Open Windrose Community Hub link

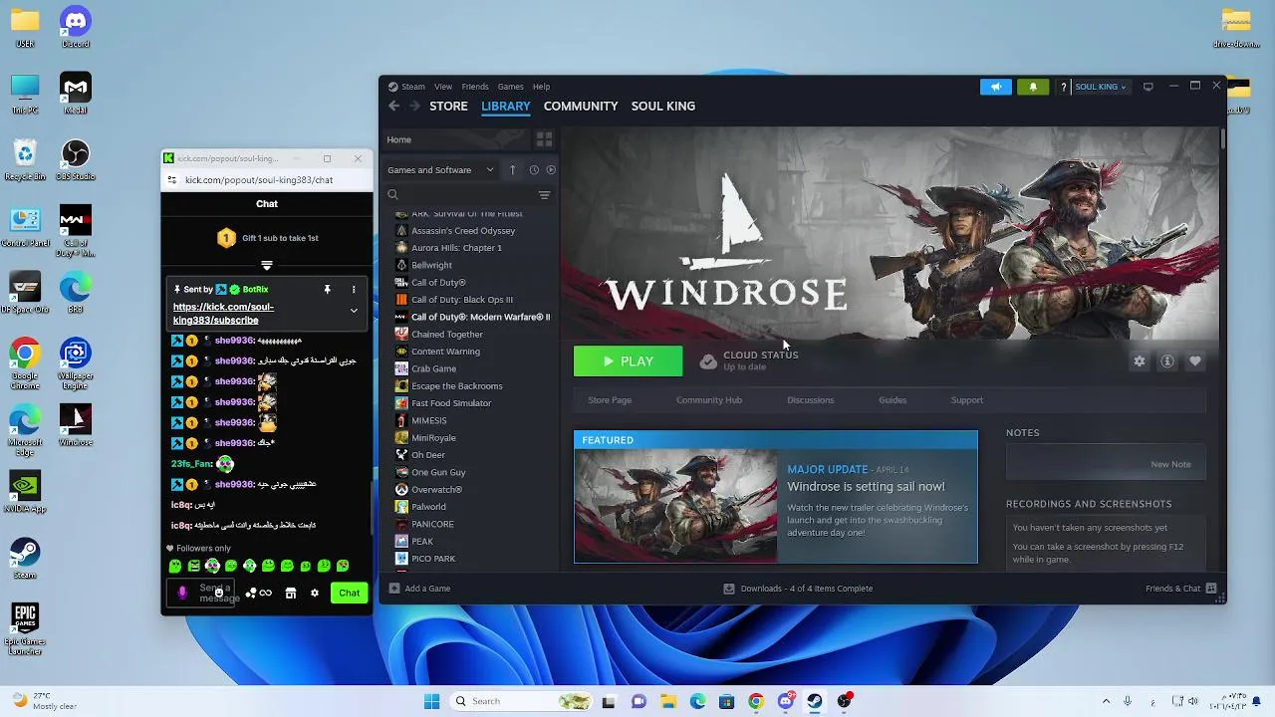pos(709,400)
